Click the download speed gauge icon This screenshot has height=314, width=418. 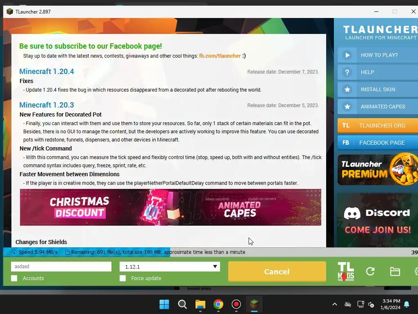coord(14,252)
